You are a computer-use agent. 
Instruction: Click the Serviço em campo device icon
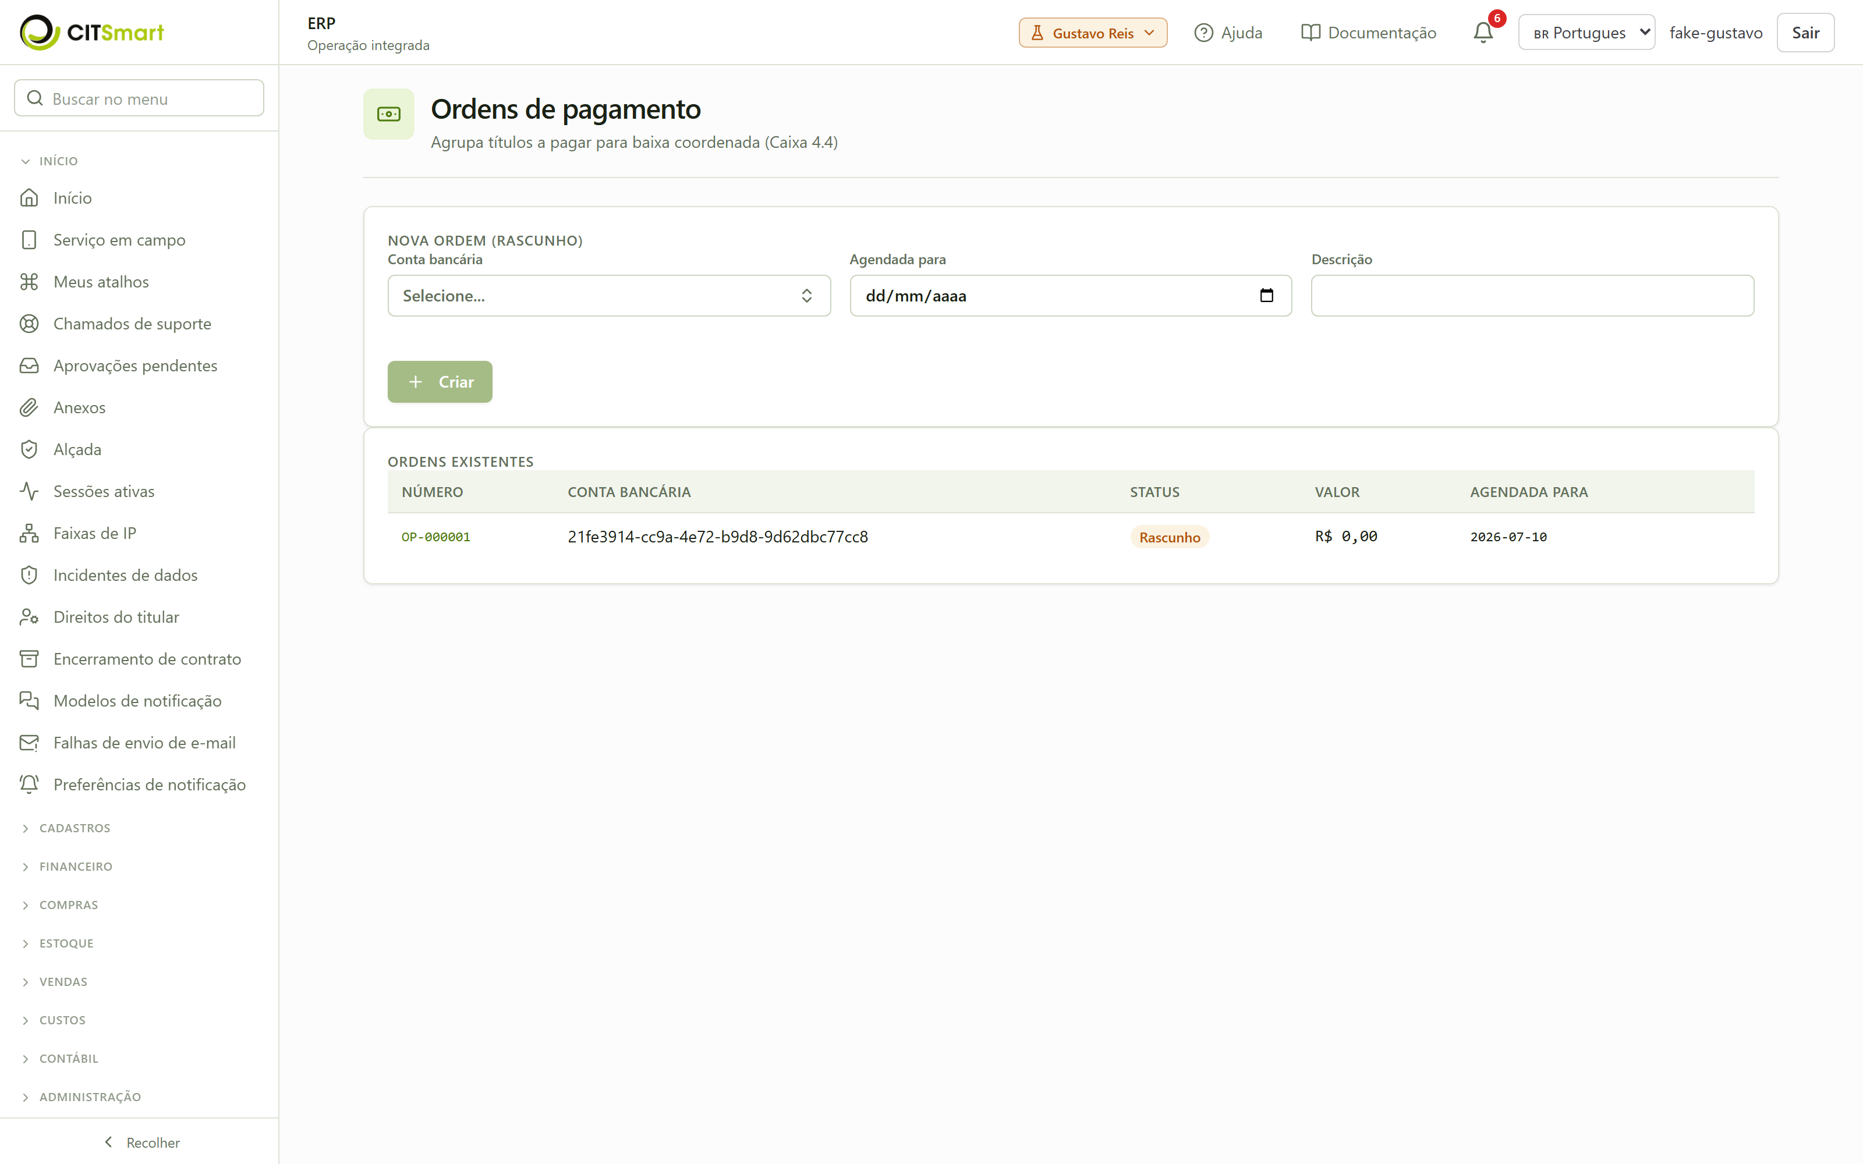[x=29, y=240]
